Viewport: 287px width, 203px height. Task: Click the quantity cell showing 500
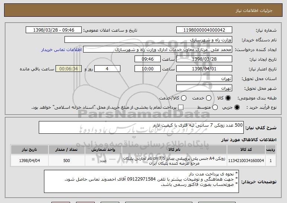pos(66,161)
